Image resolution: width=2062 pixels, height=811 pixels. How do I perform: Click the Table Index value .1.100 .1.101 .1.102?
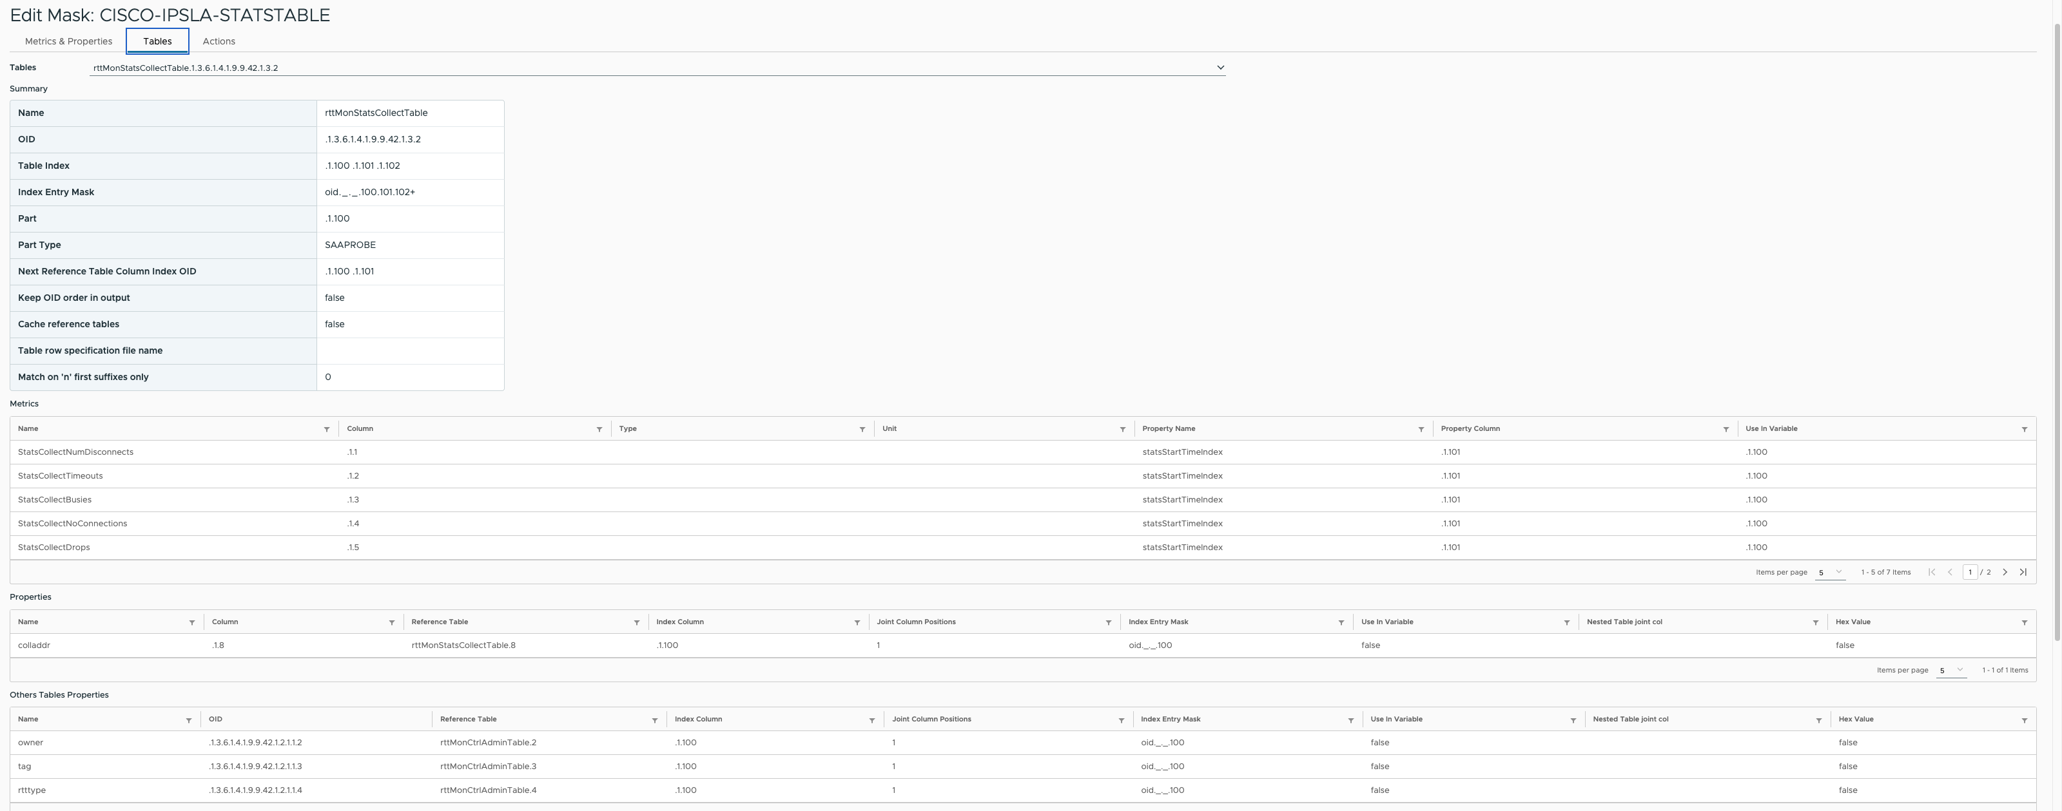[363, 166]
